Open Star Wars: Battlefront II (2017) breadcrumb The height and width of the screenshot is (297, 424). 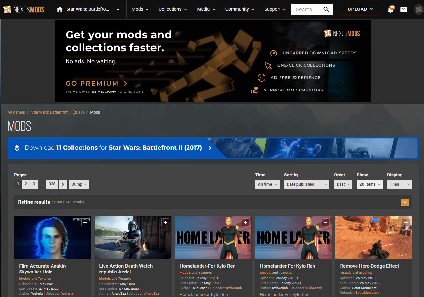coord(57,112)
